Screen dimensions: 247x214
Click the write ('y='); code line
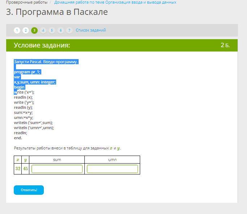pyautogui.click(x=24, y=102)
